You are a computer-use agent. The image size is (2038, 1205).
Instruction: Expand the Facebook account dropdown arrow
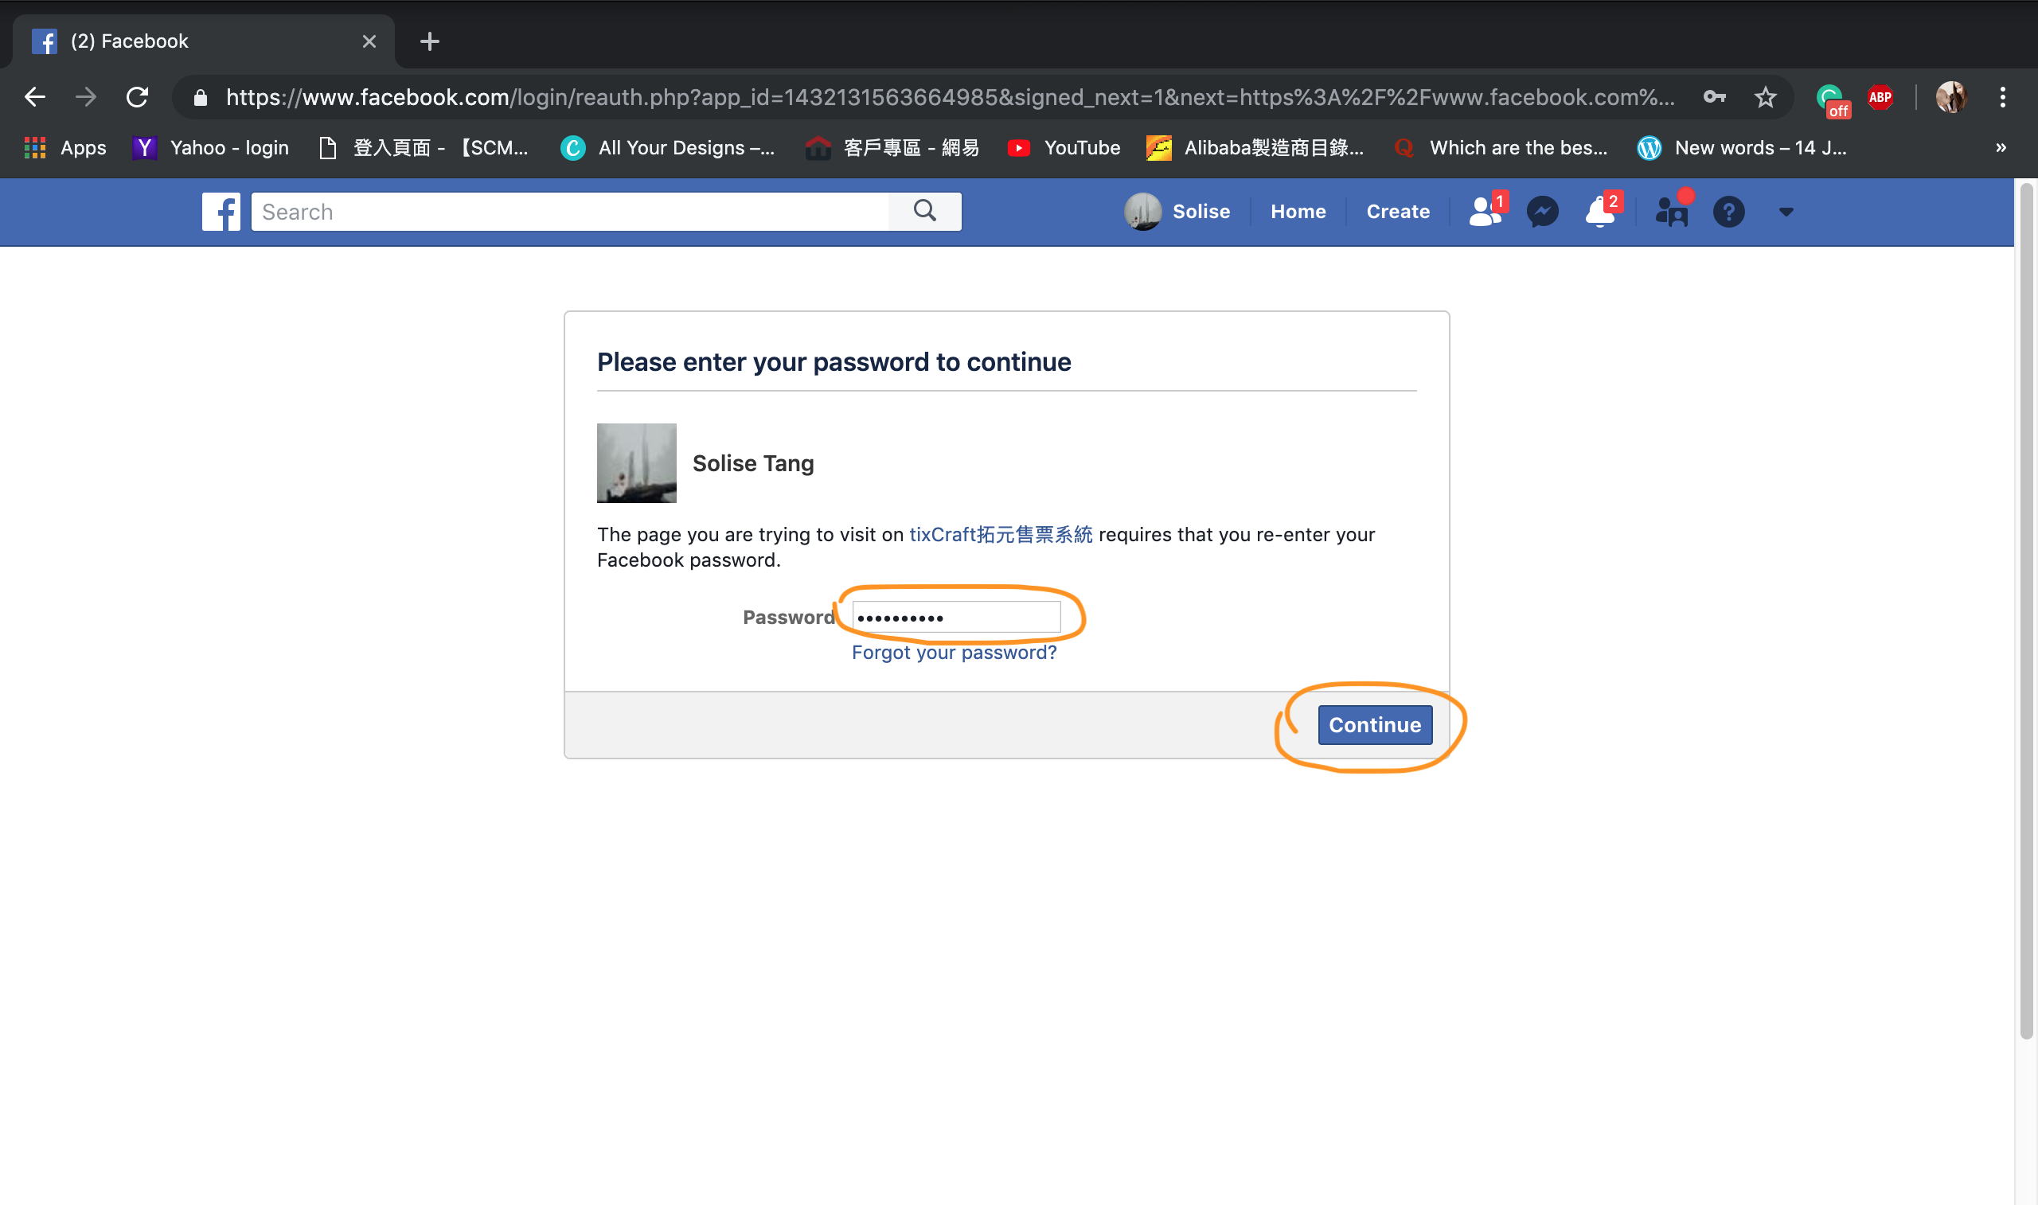pos(1786,212)
